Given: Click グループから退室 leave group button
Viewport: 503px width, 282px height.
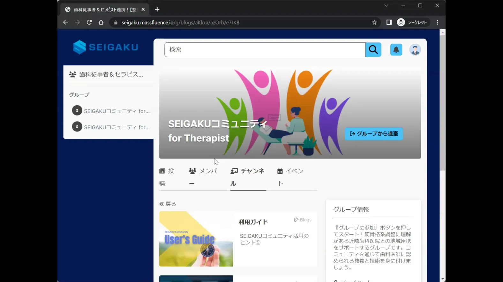Looking at the screenshot, I should pyautogui.click(x=374, y=134).
